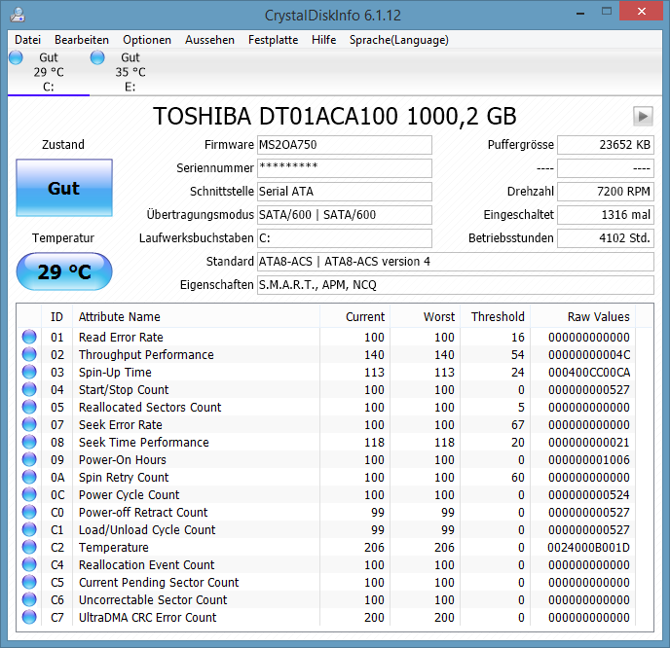Click status orb of Throughput Performance row
Screen dimensions: 670x648
tap(29, 354)
